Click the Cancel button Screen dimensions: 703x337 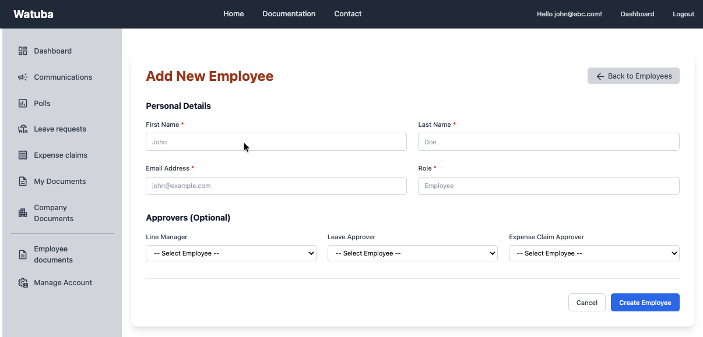(x=587, y=303)
